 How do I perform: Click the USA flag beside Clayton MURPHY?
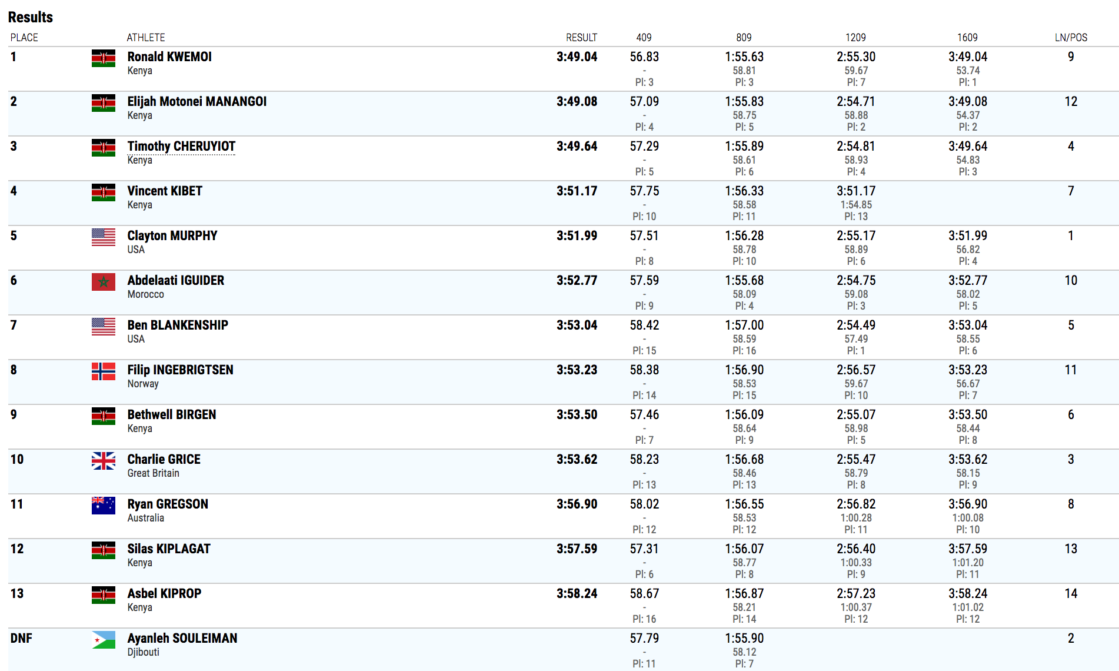(104, 237)
